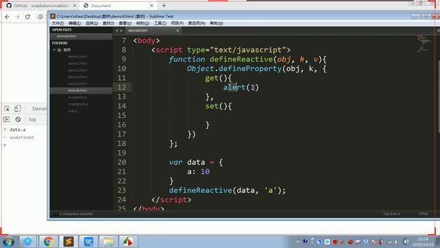Viewport: 440px width, 248px height.
Task: Open Chrome from the taskbar
Action: pos(48,242)
